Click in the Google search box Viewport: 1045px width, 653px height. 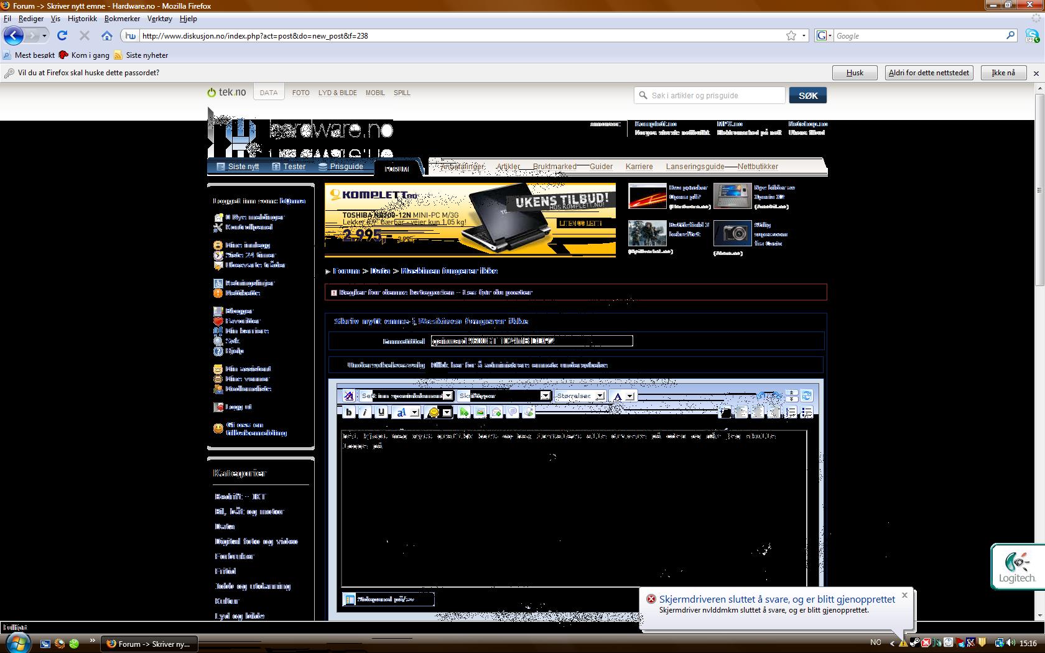919,35
